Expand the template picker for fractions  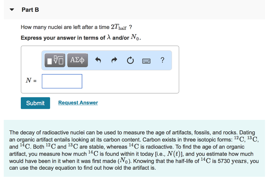55,60
